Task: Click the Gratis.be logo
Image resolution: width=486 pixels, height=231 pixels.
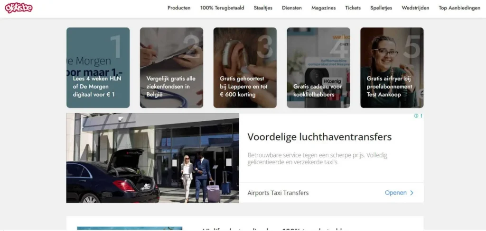Action: [19, 8]
